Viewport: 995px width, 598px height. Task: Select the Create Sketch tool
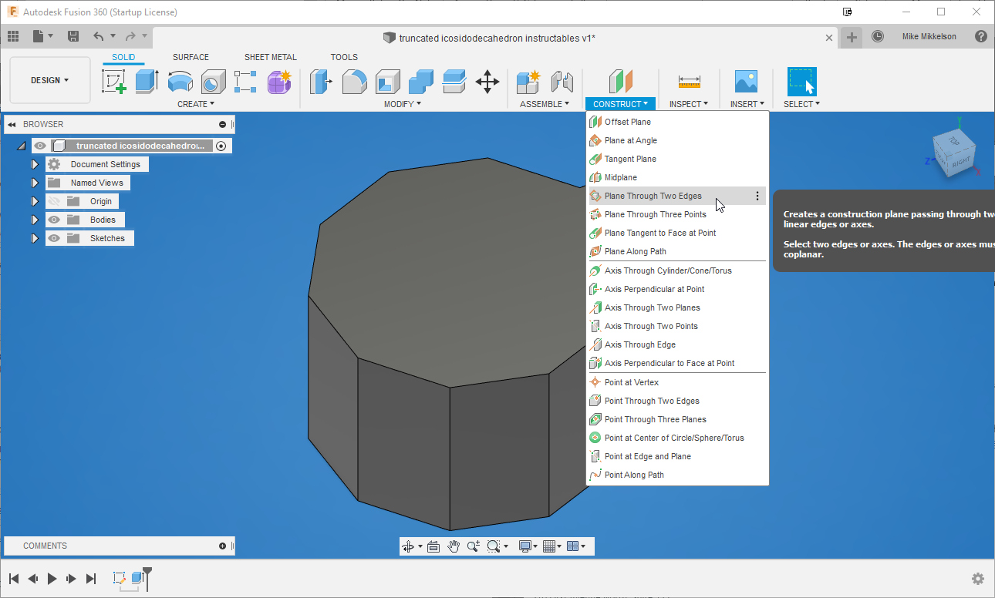[x=114, y=82]
